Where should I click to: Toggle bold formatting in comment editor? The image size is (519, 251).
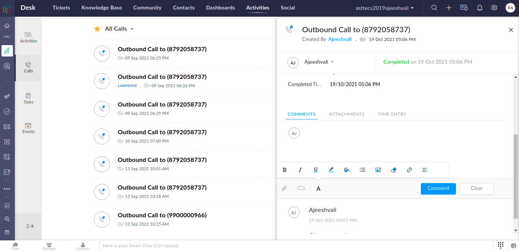point(284,170)
